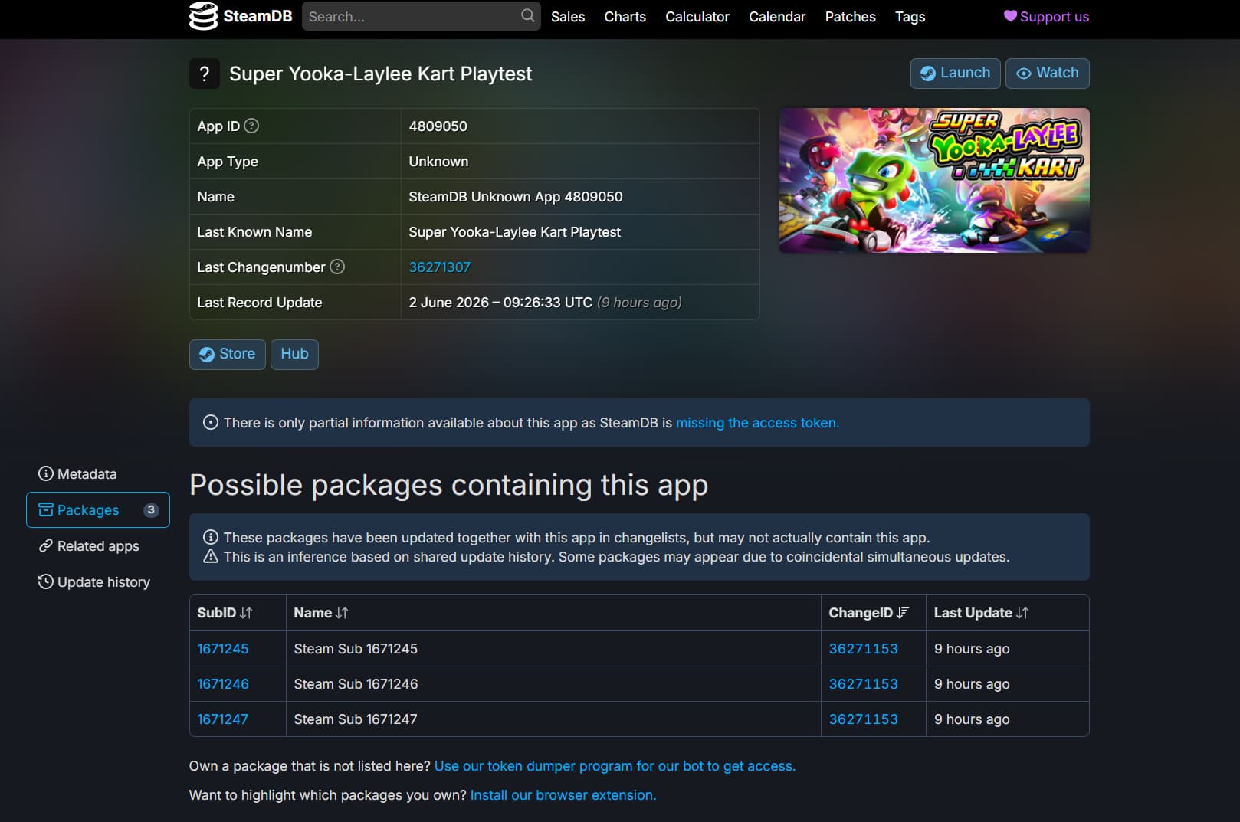Click the Last Changenumber help icon

[x=337, y=267]
